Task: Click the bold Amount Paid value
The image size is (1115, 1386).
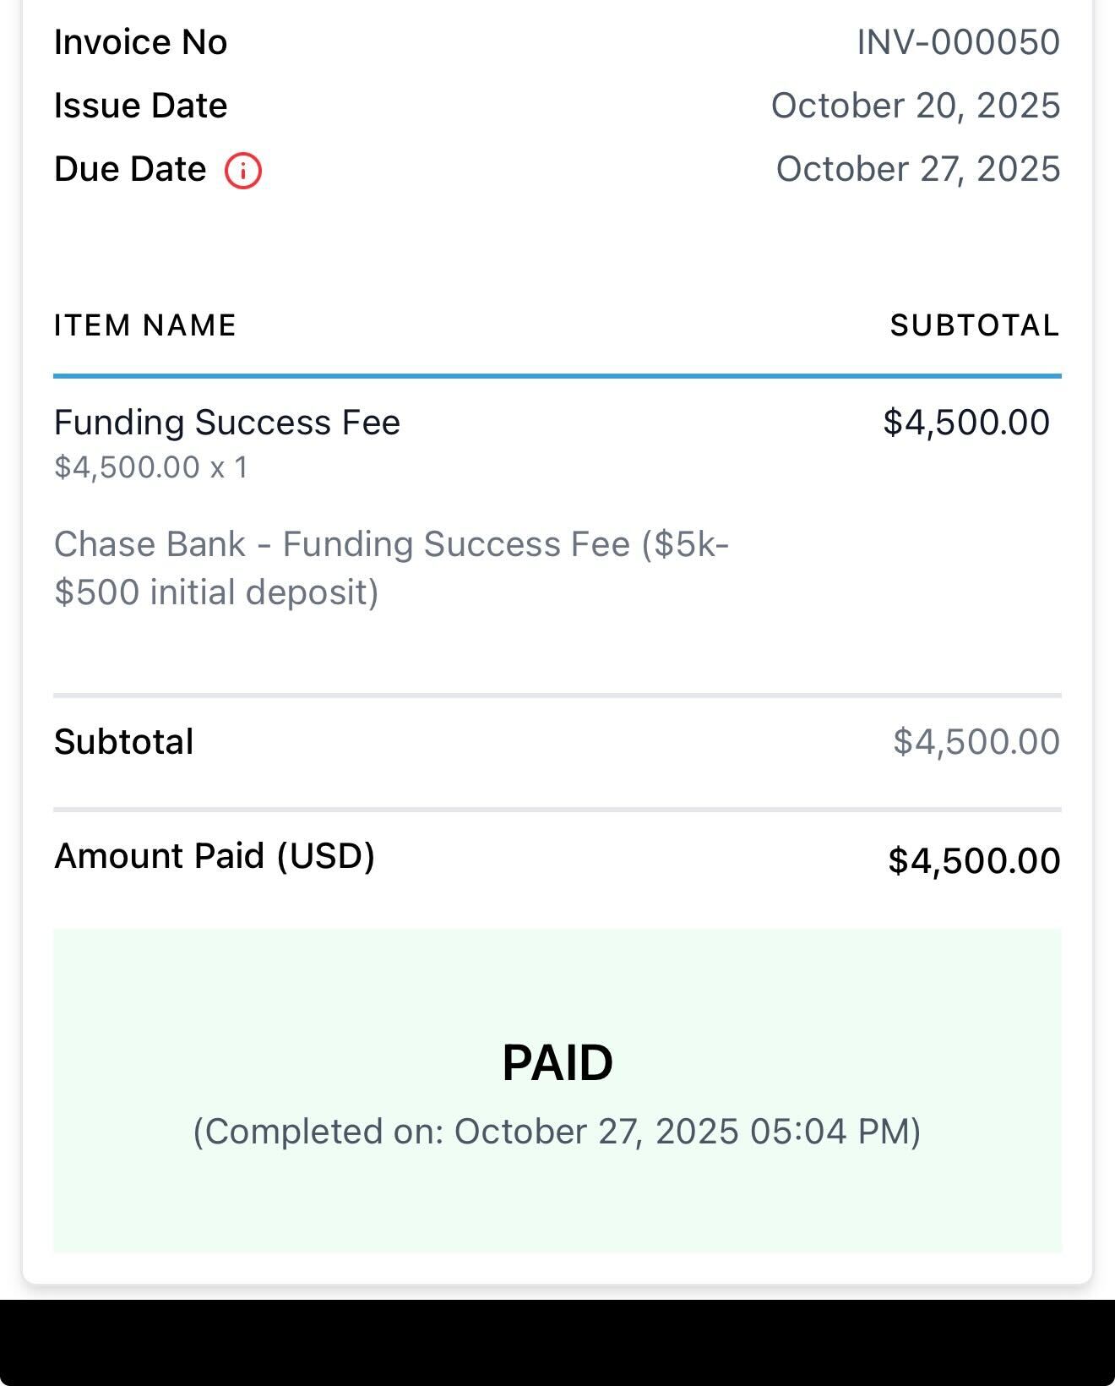Action: click(974, 861)
